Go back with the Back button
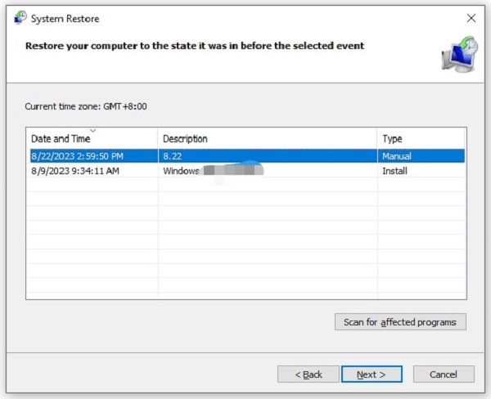 coord(308,374)
